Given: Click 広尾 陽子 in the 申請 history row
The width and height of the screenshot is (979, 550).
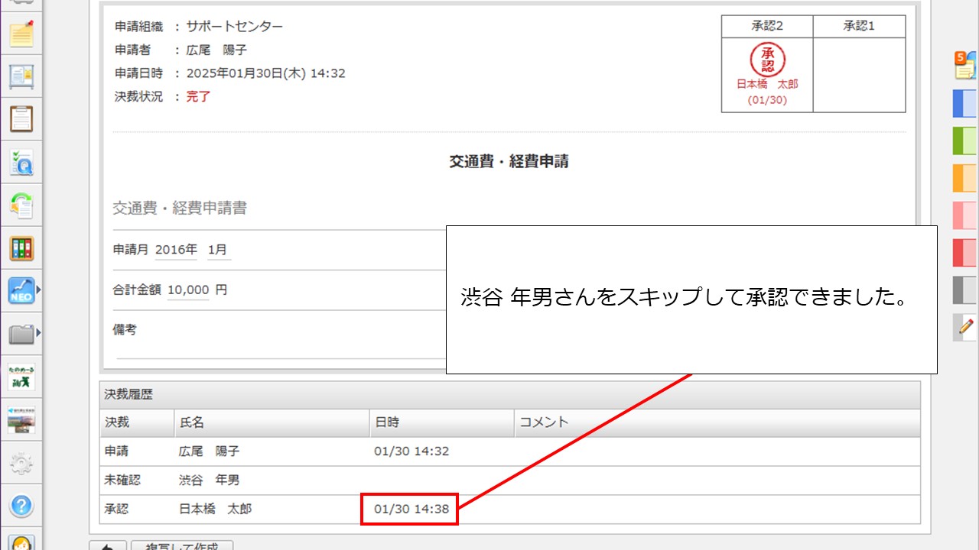Looking at the screenshot, I should click(x=209, y=451).
